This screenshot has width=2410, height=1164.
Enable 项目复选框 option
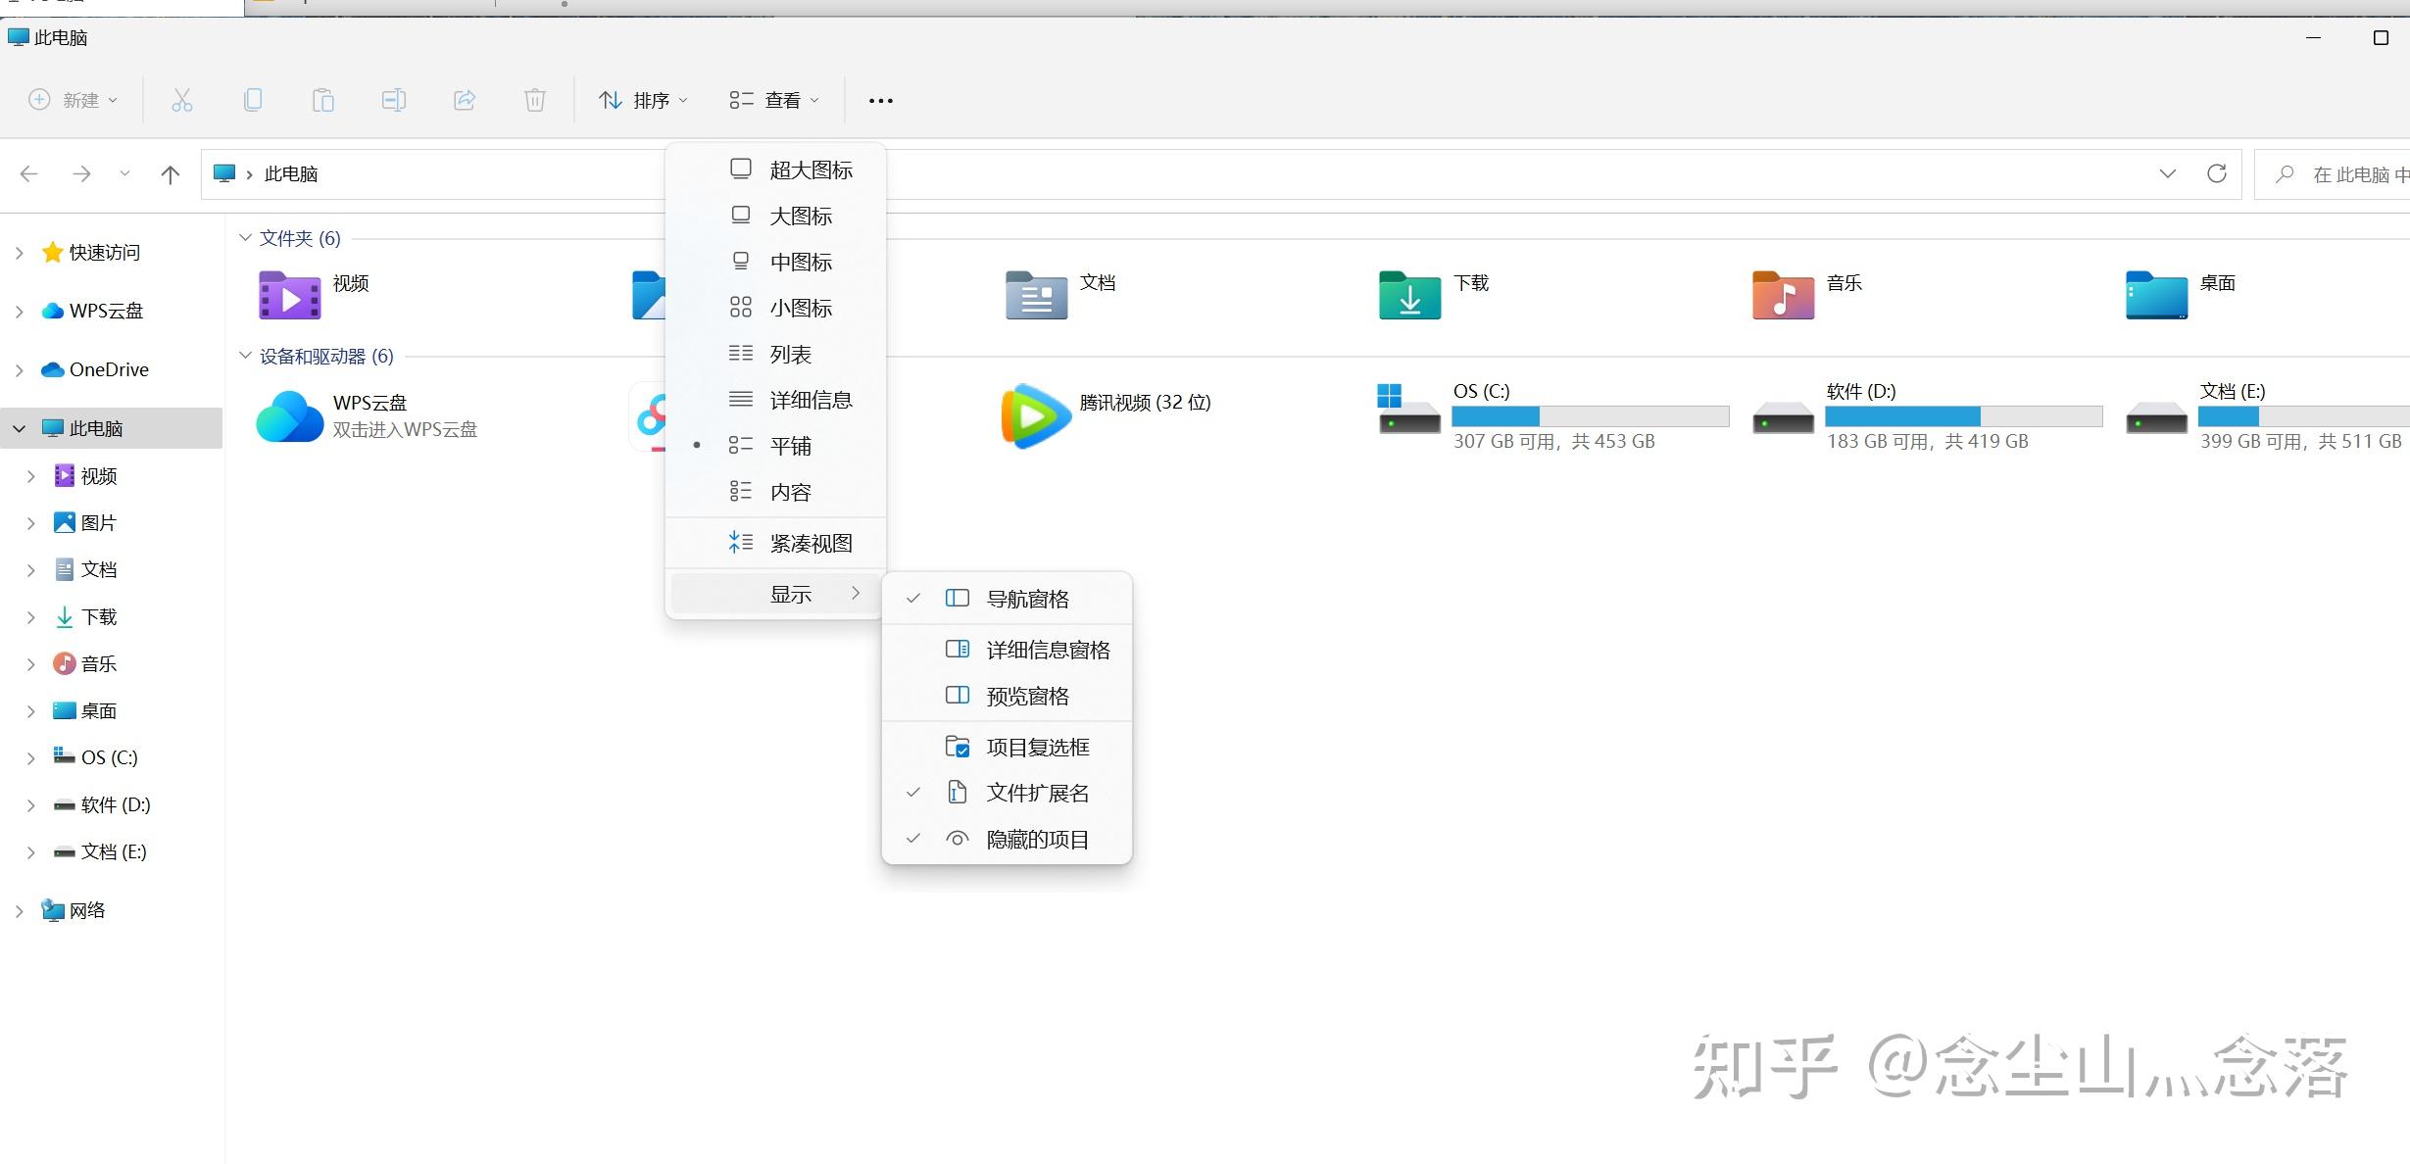[x=1037, y=747]
